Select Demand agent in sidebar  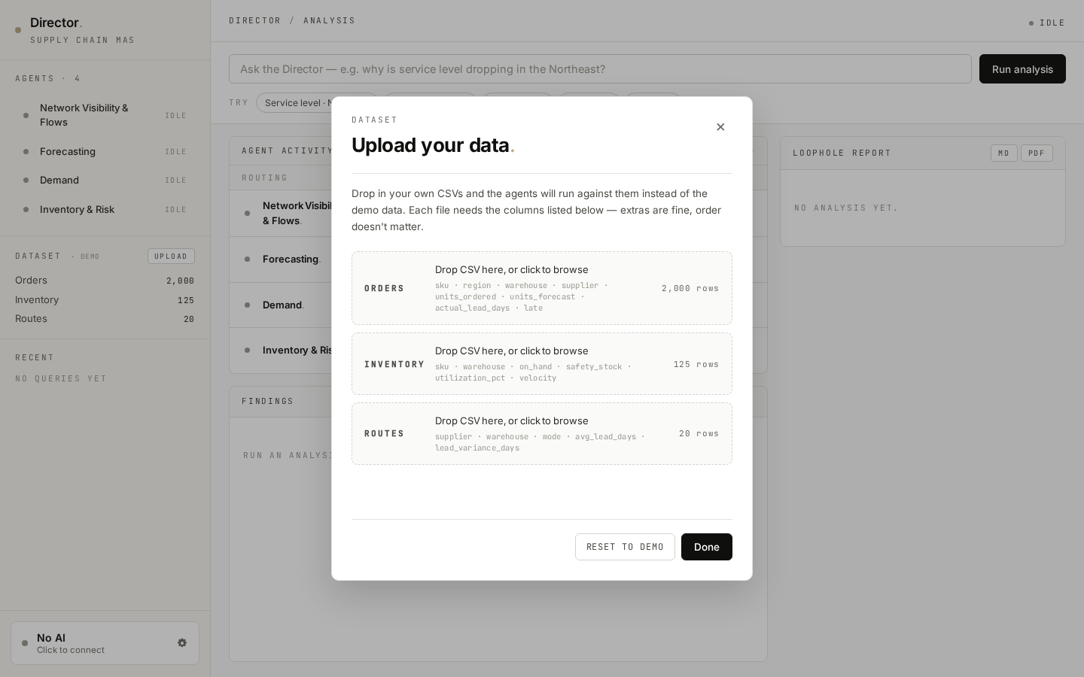105,181
